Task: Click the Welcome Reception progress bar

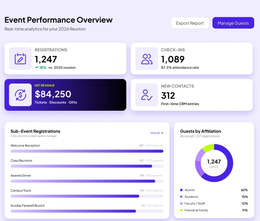Action: [x=87, y=151]
